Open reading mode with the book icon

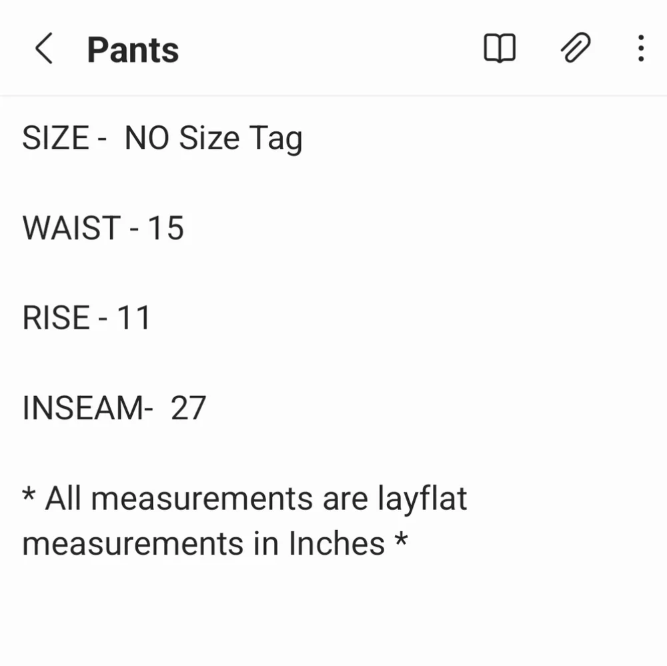[500, 48]
